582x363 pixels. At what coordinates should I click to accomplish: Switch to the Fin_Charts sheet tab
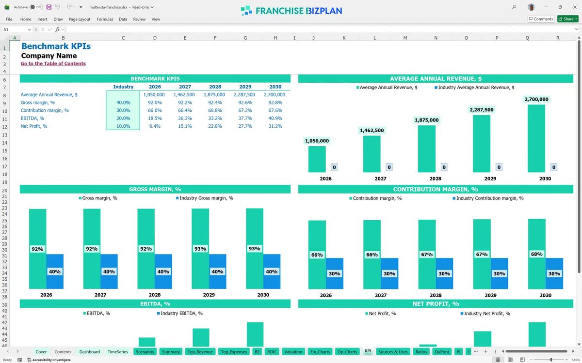click(x=320, y=352)
